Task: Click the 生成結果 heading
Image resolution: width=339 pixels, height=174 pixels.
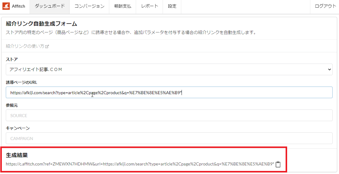Action: click(x=17, y=155)
